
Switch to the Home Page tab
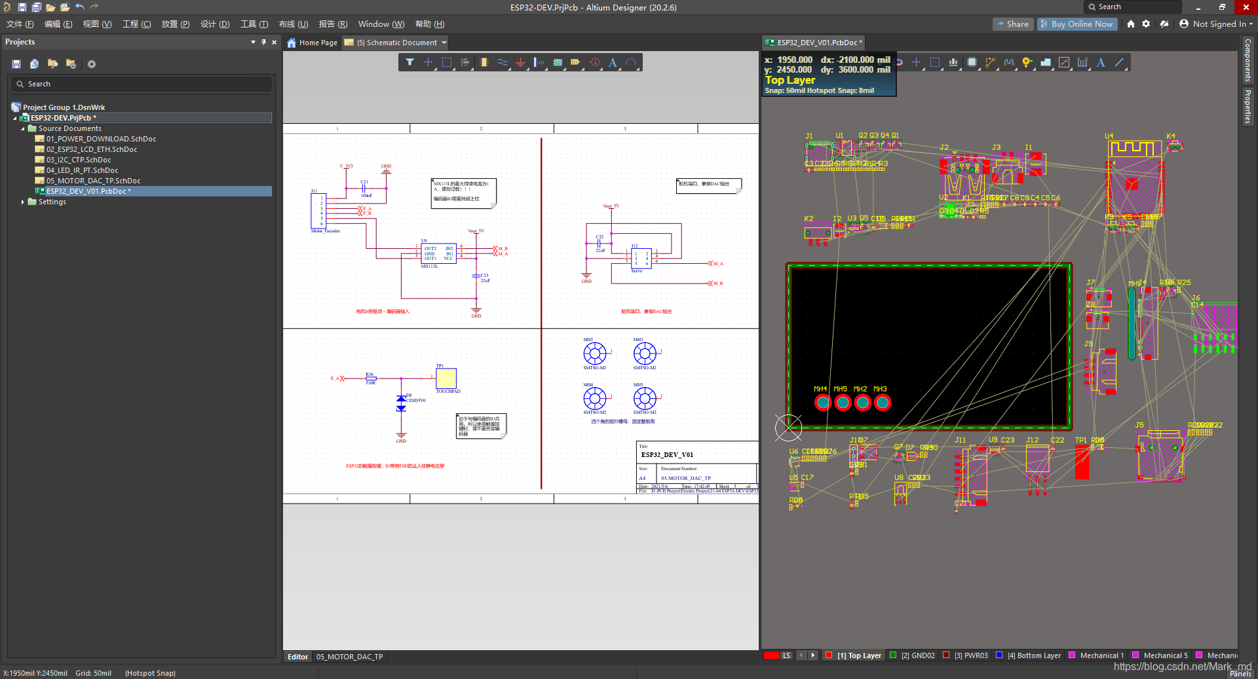tap(313, 43)
